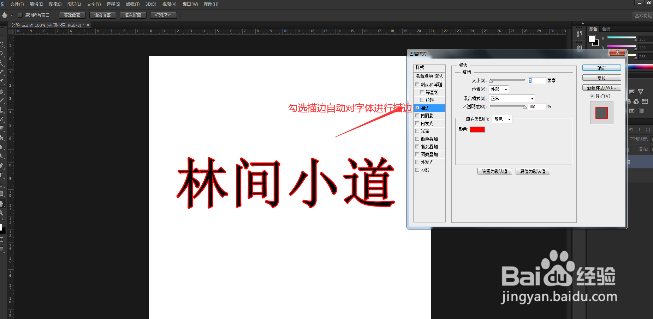Viewport: 653px width, 319px height.
Task: Open the 滤镜 menu
Action: (132, 4)
